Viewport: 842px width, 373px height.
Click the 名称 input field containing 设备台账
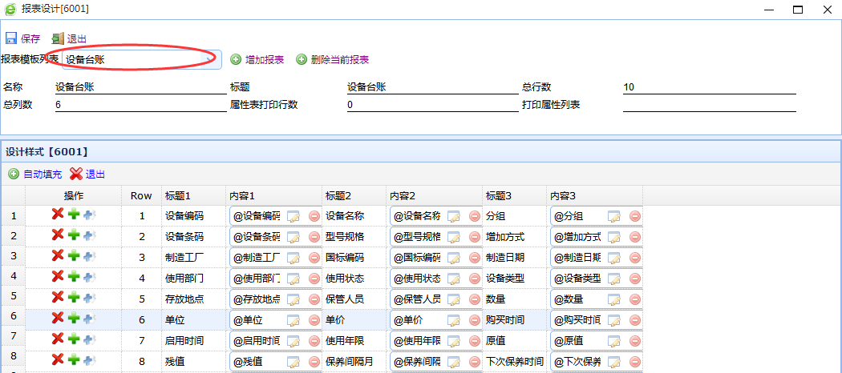coord(140,87)
